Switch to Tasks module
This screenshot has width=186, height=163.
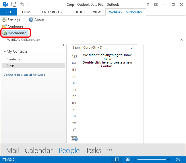point(93,150)
